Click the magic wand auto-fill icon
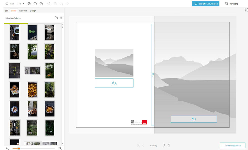Viewport: 248px width, 150px height. pos(49,4)
